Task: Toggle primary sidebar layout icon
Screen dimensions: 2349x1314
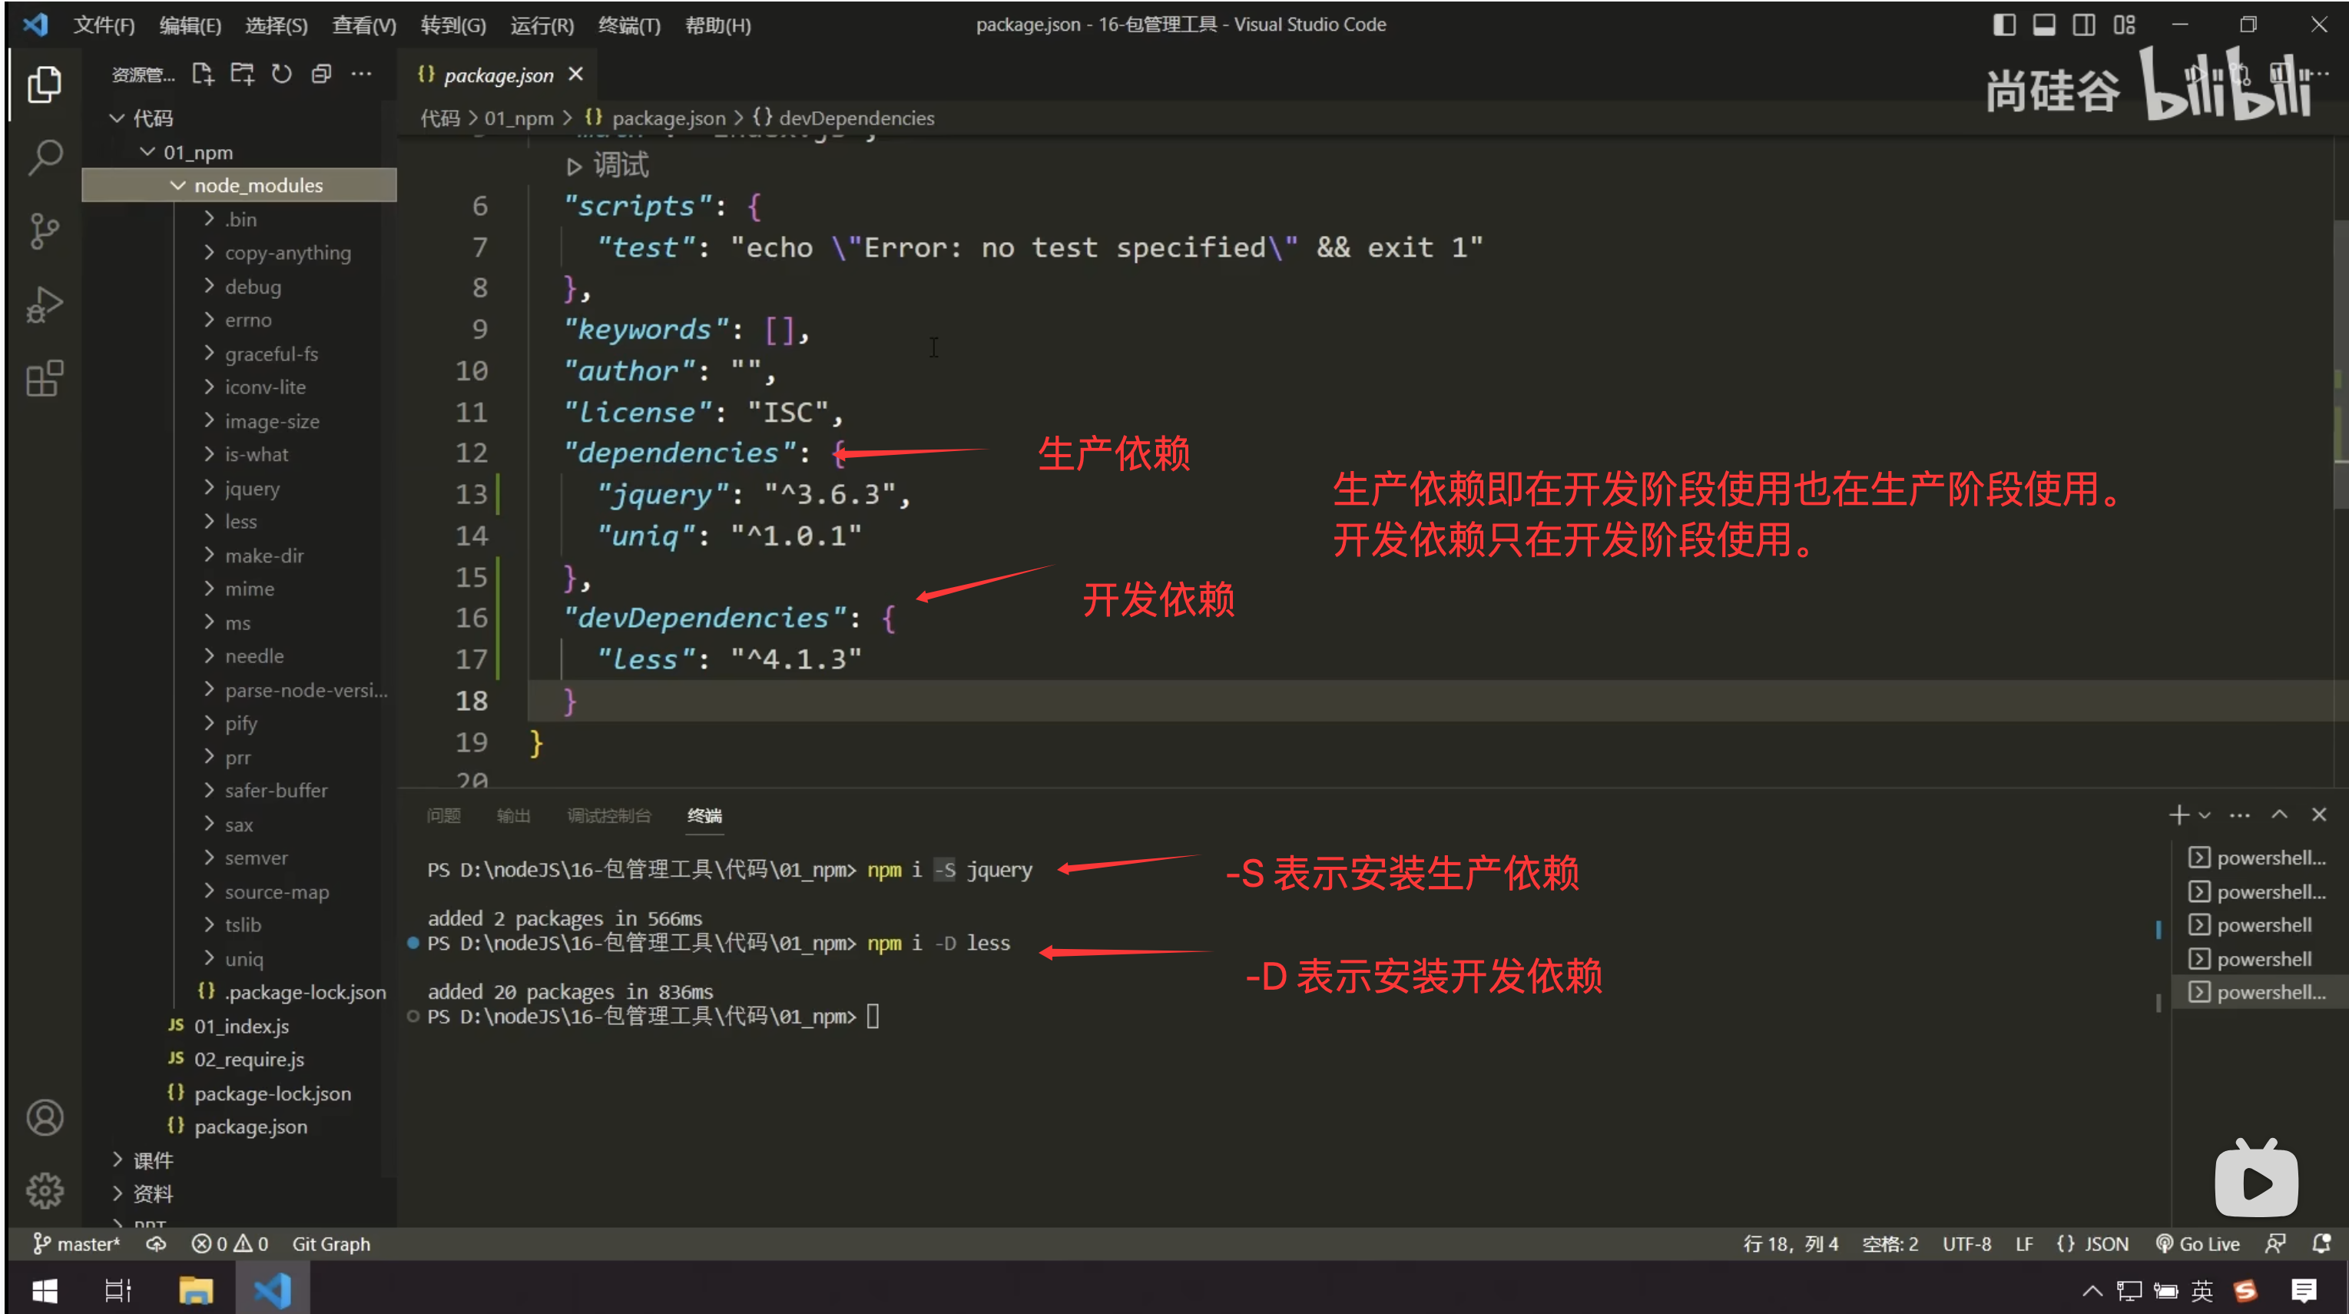Action: point(2003,25)
